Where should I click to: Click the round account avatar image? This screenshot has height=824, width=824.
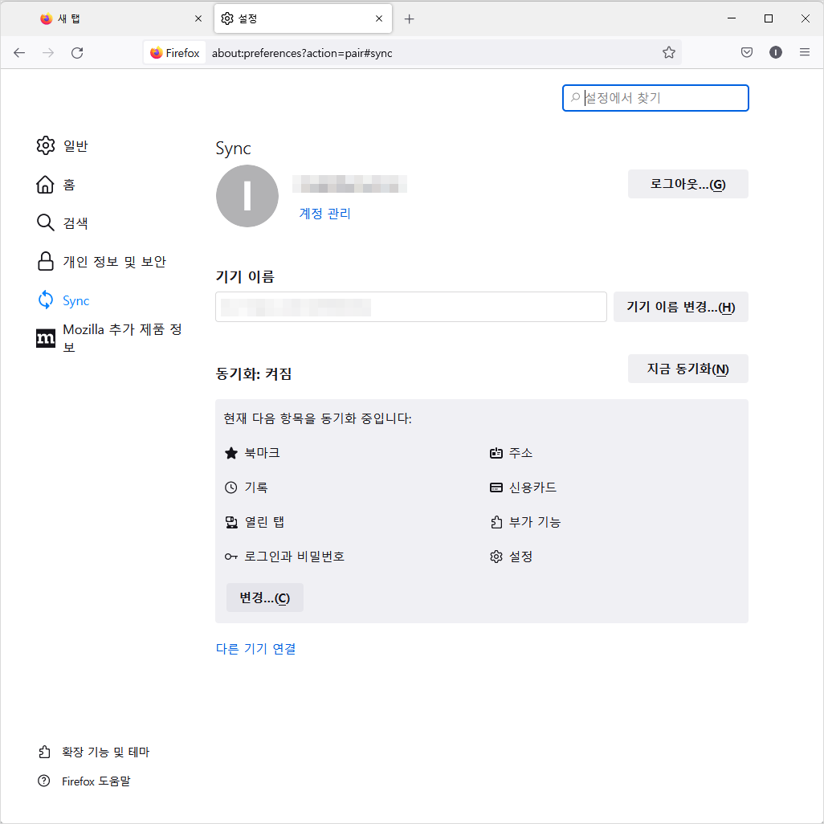[247, 196]
